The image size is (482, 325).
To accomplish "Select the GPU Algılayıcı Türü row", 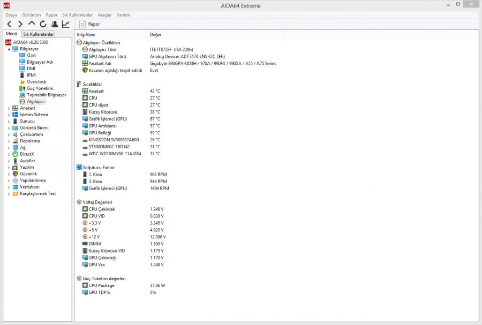I will click(153, 57).
